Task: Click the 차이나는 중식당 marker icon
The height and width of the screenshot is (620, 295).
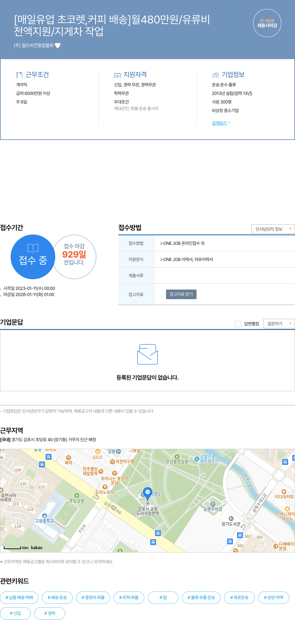Action: click(x=115, y=473)
